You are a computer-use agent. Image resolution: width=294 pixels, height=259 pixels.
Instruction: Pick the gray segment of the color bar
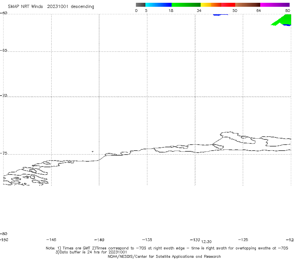click(x=140, y=5)
